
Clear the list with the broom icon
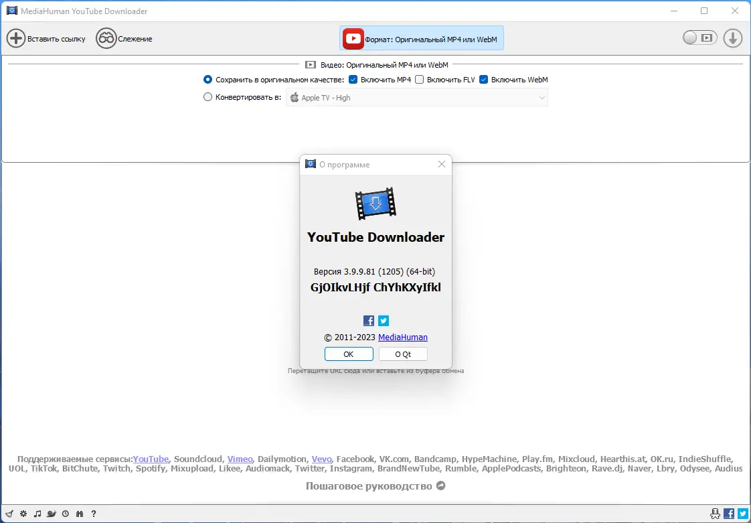click(9, 514)
